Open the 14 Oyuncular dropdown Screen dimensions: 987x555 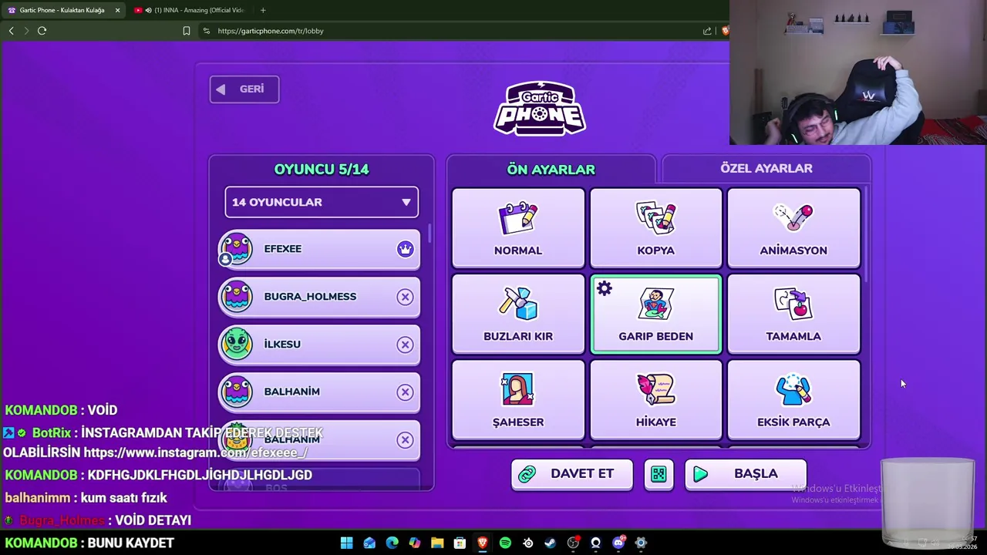coord(322,202)
